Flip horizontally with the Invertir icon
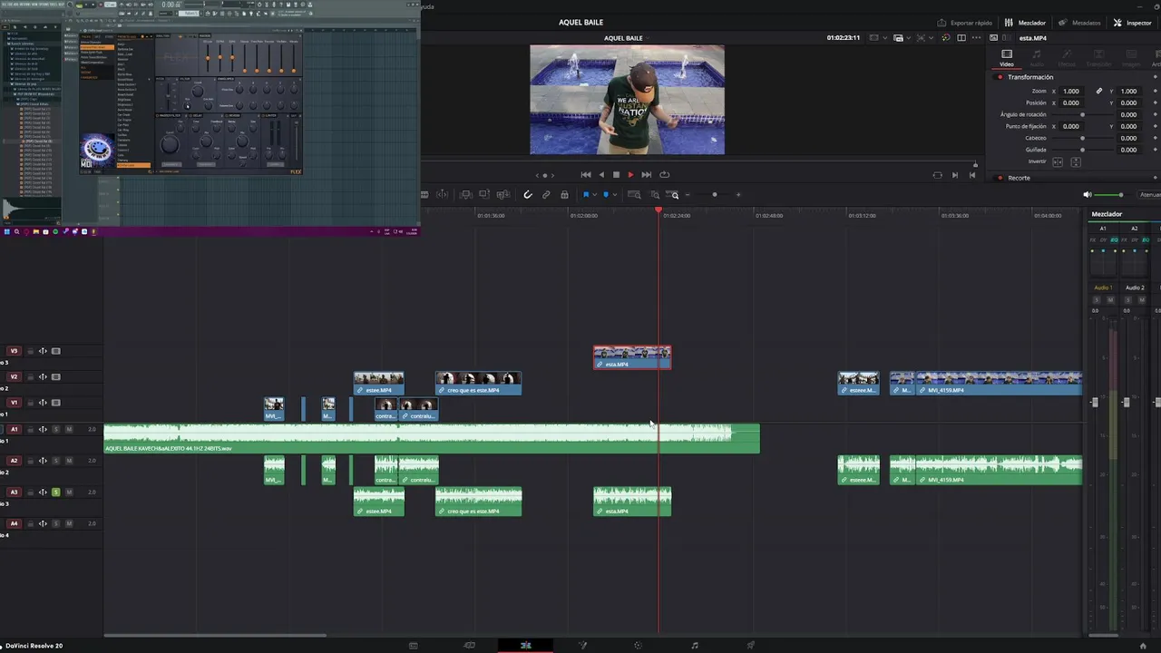1161x653 pixels. pos(1058,161)
